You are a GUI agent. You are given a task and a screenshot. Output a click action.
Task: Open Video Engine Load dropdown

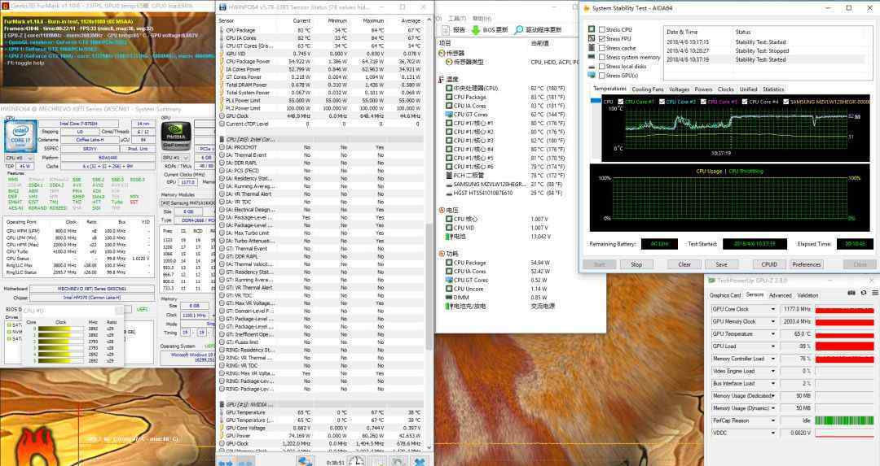click(x=772, y=371)
